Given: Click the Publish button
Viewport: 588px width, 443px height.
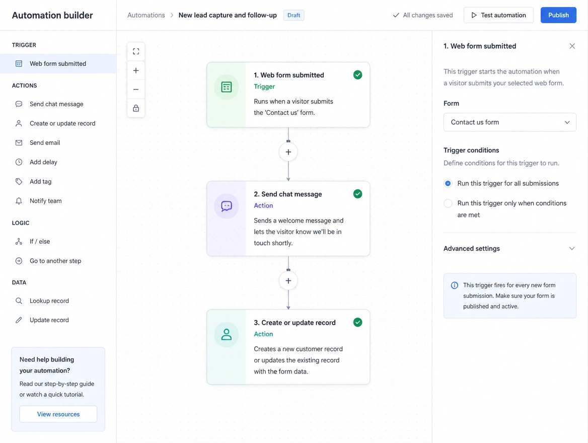Looking at the screenshot, I should pos(558,15).
